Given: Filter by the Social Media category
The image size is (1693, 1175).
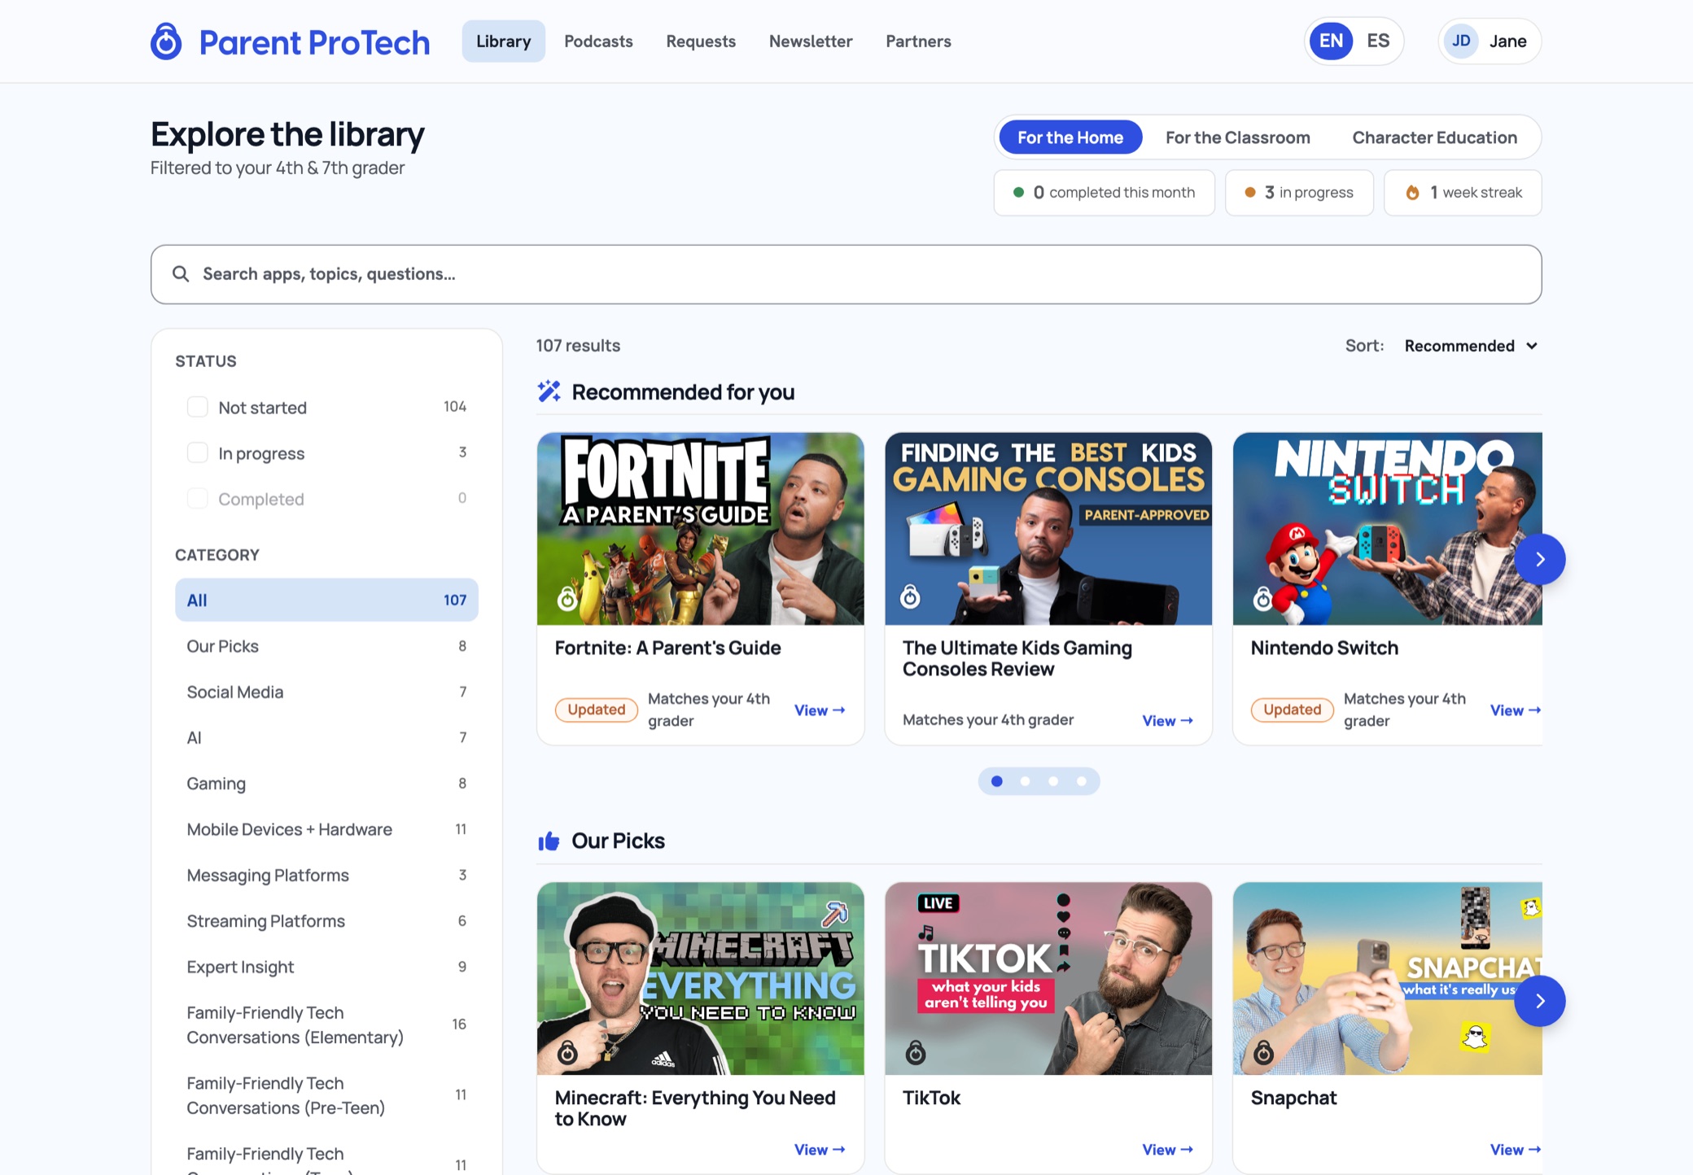Looking at the screenshot, I should tap(326, 692).
